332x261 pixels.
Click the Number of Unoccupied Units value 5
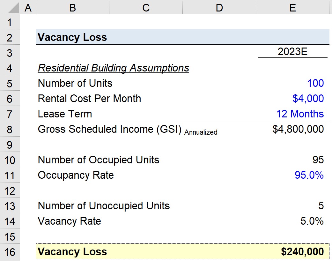[x=293, y=206]
